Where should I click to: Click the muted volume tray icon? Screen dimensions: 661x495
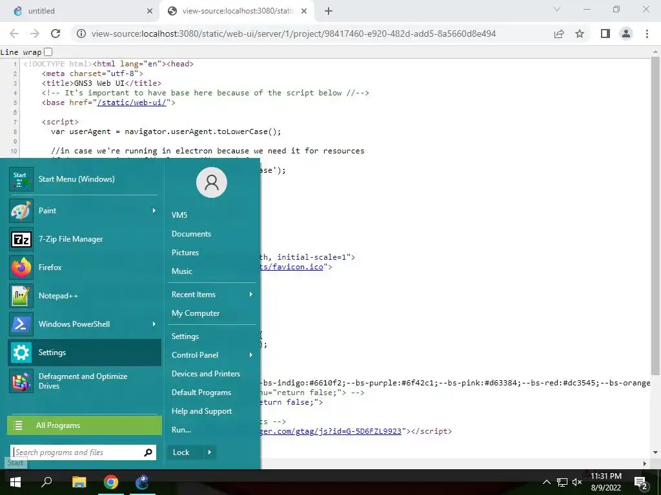577,482
